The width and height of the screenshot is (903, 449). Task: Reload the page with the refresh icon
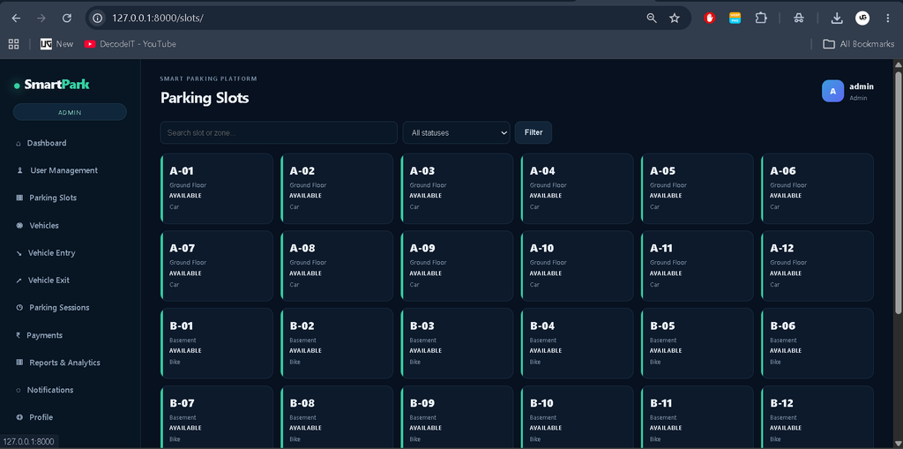coord(67,19)
